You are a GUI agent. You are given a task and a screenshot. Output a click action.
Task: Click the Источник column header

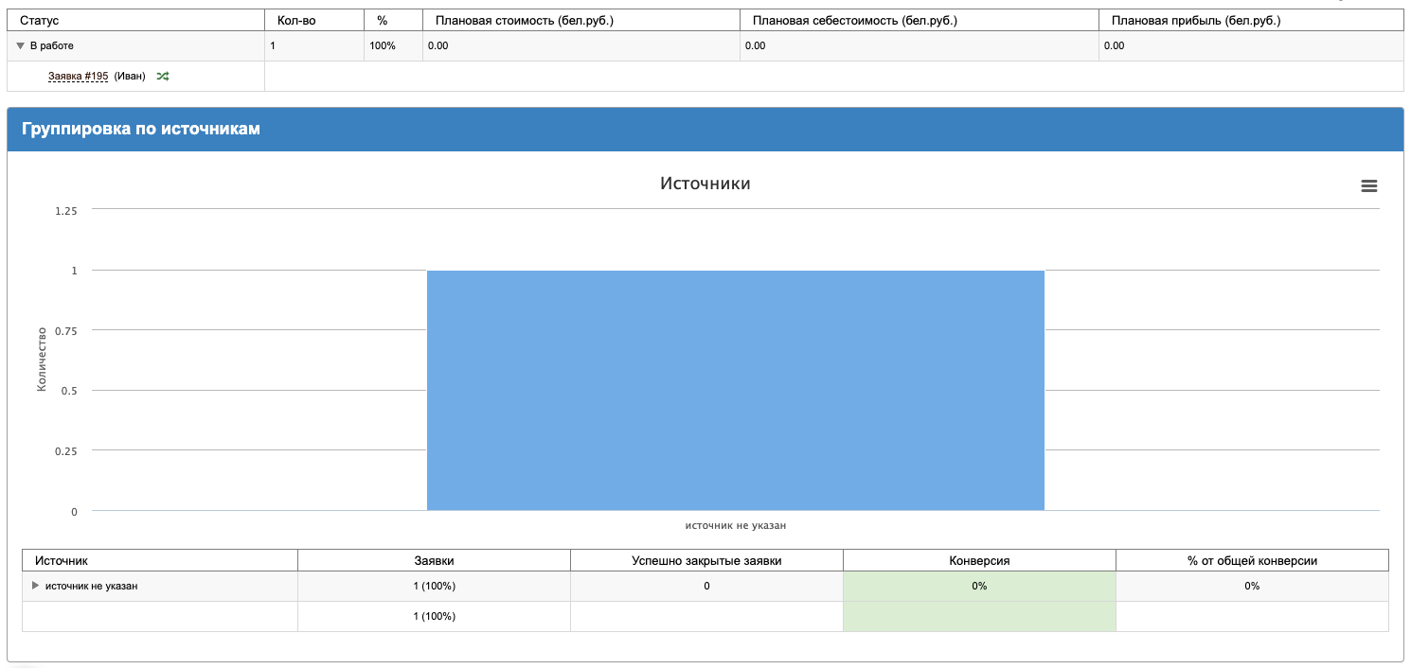tap(61, 560)
